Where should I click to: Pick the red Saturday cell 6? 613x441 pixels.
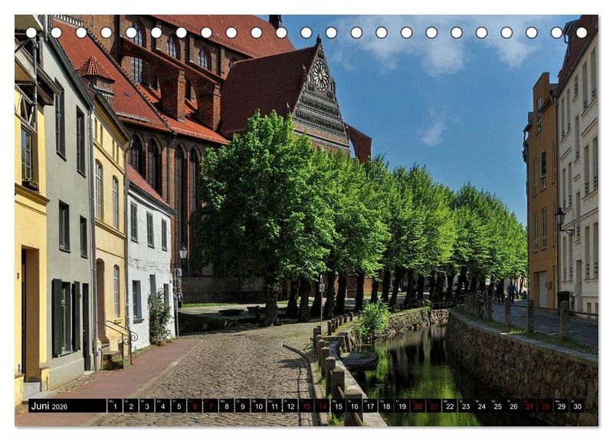pos(195,406)
